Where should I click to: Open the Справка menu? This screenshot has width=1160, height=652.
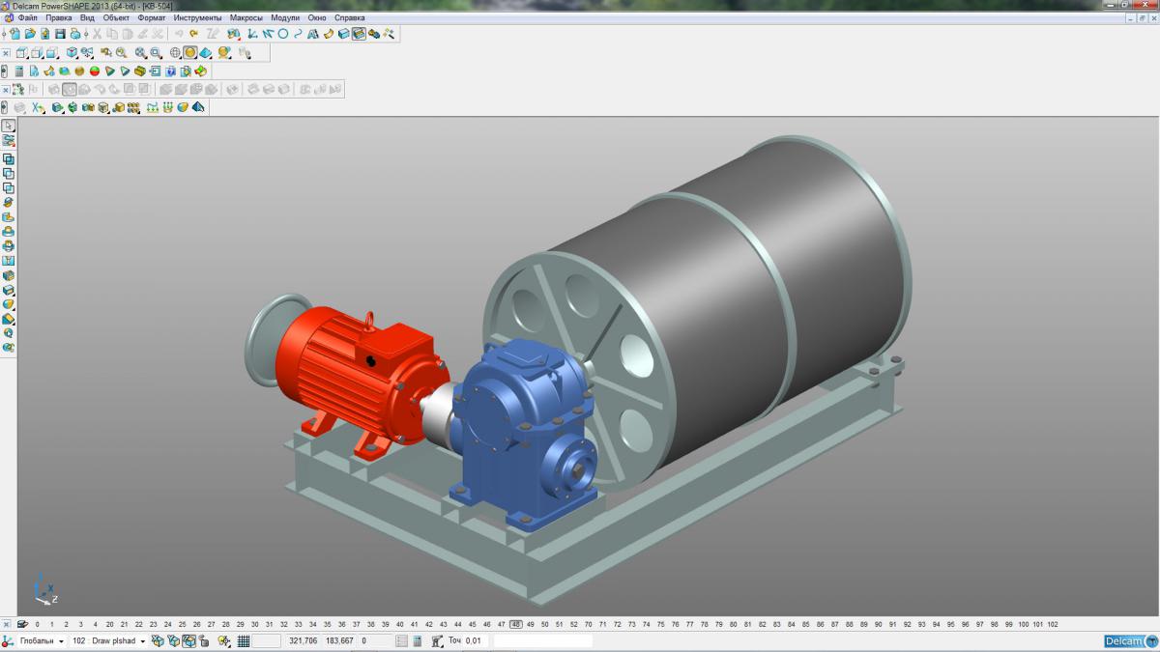click(x=349, y=17)
